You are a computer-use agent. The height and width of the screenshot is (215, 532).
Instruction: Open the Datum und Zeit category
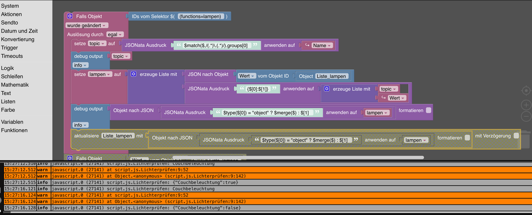click(x=20, y=31)
